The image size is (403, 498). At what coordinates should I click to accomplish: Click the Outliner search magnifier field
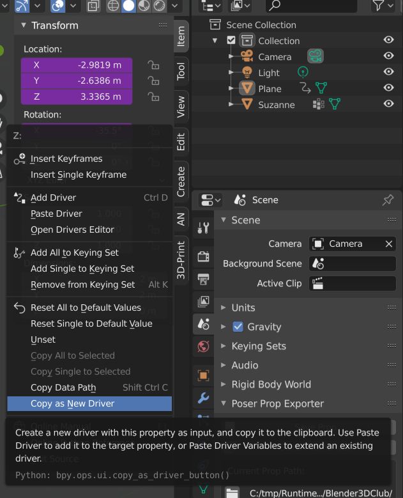click(310, 5)
